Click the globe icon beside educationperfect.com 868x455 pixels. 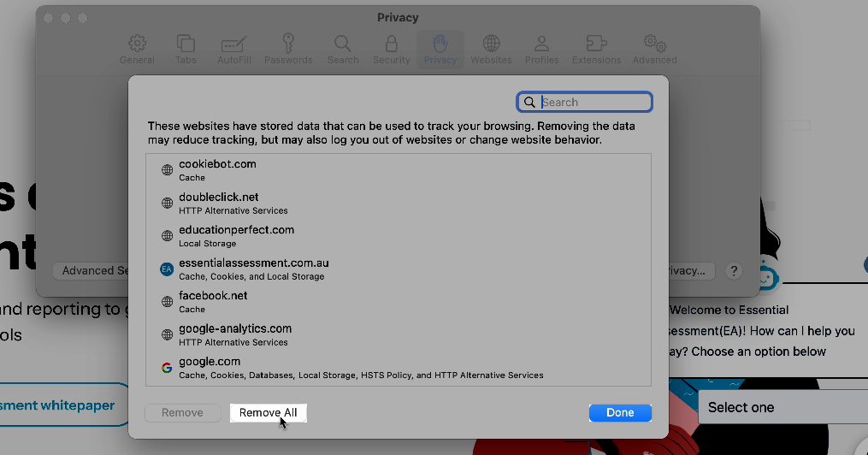pyautogui.click(x=167, y=236)
